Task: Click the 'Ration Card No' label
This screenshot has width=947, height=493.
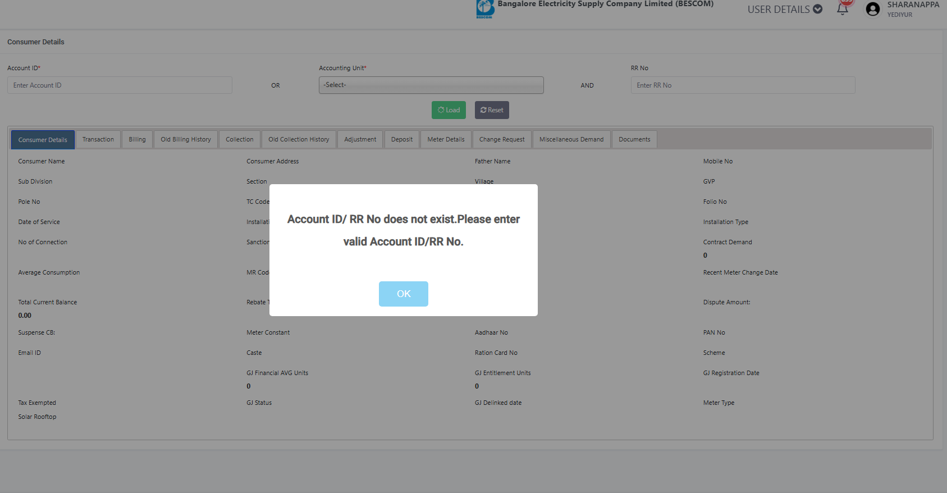Action: [x=496, y=353]
